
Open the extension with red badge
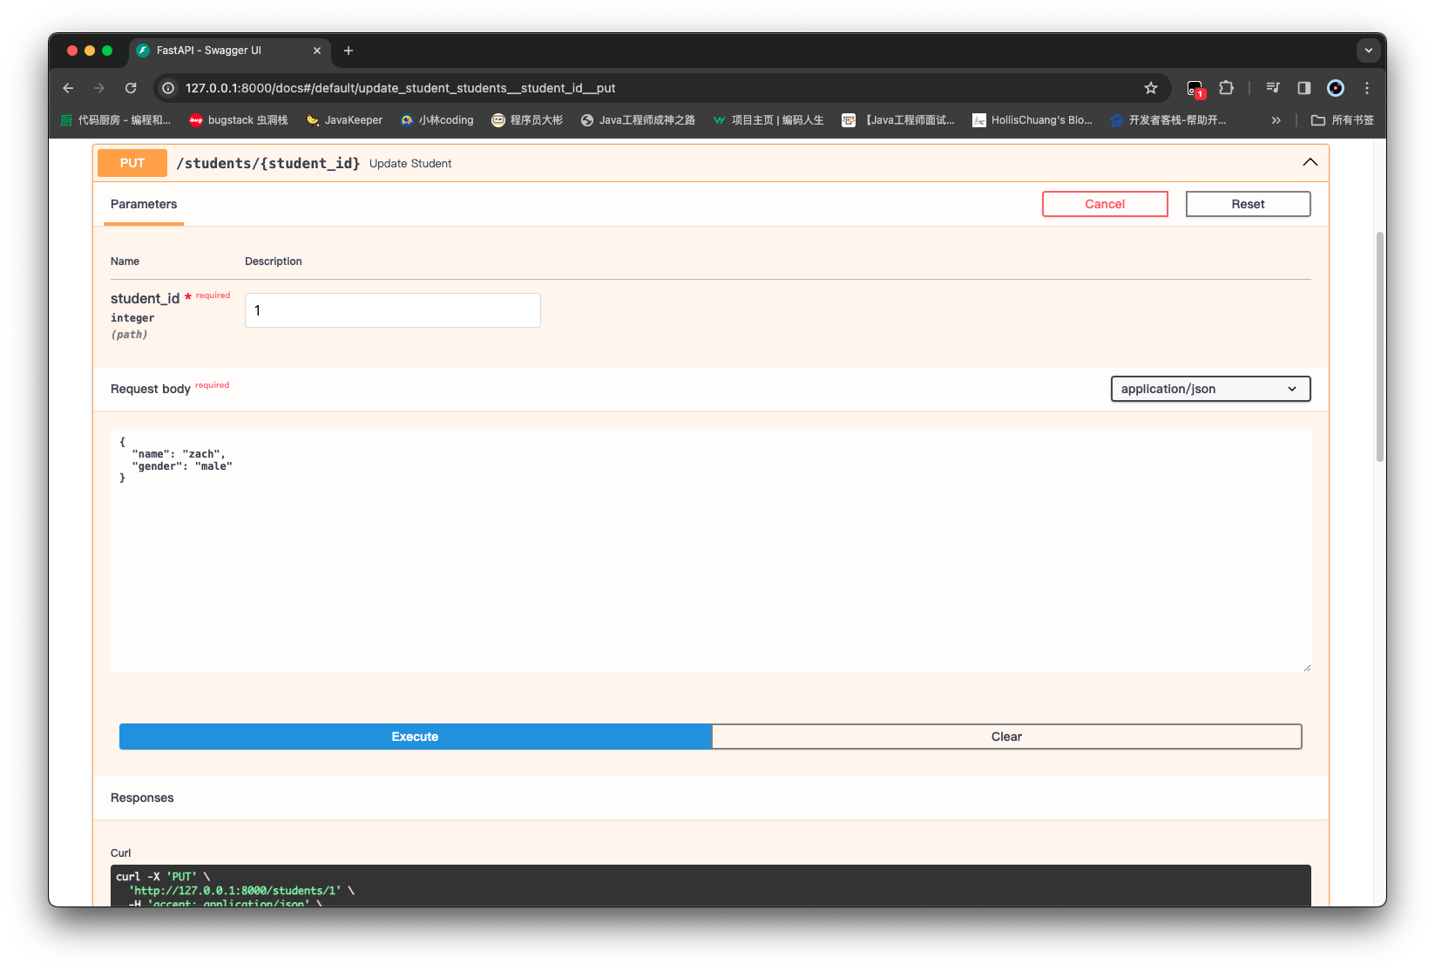tap(1195, 88)
